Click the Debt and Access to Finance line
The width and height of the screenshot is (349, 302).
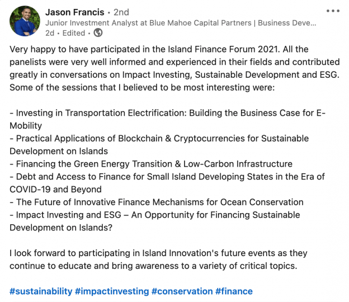(x=167, y=183)
